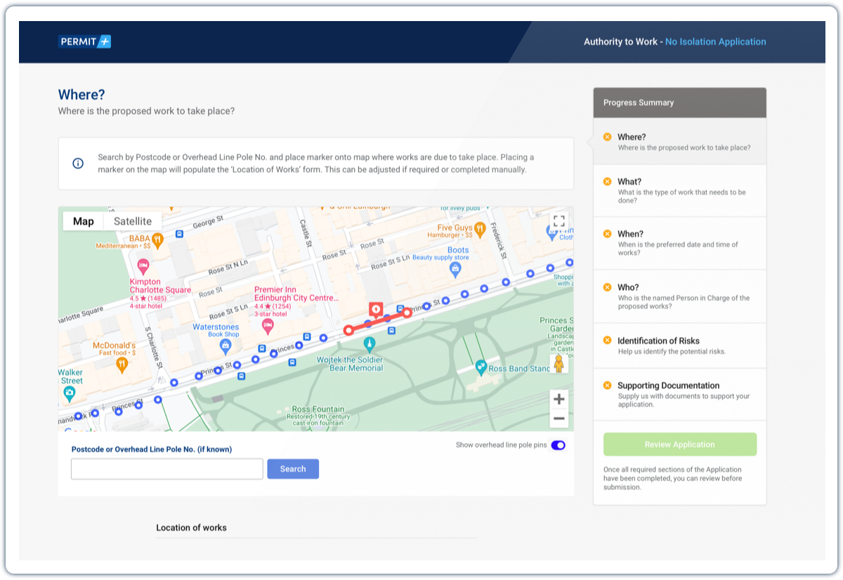Switch to Satellite view tab

[133, 221]
